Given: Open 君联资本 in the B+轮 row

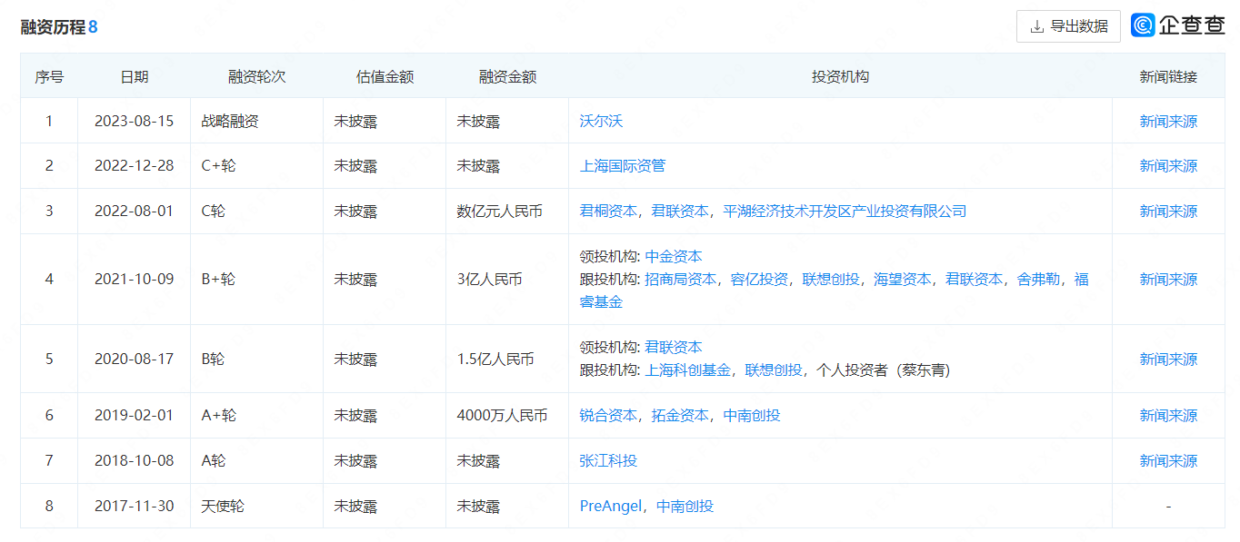Looking at the screenshot, I should point(975,280).
